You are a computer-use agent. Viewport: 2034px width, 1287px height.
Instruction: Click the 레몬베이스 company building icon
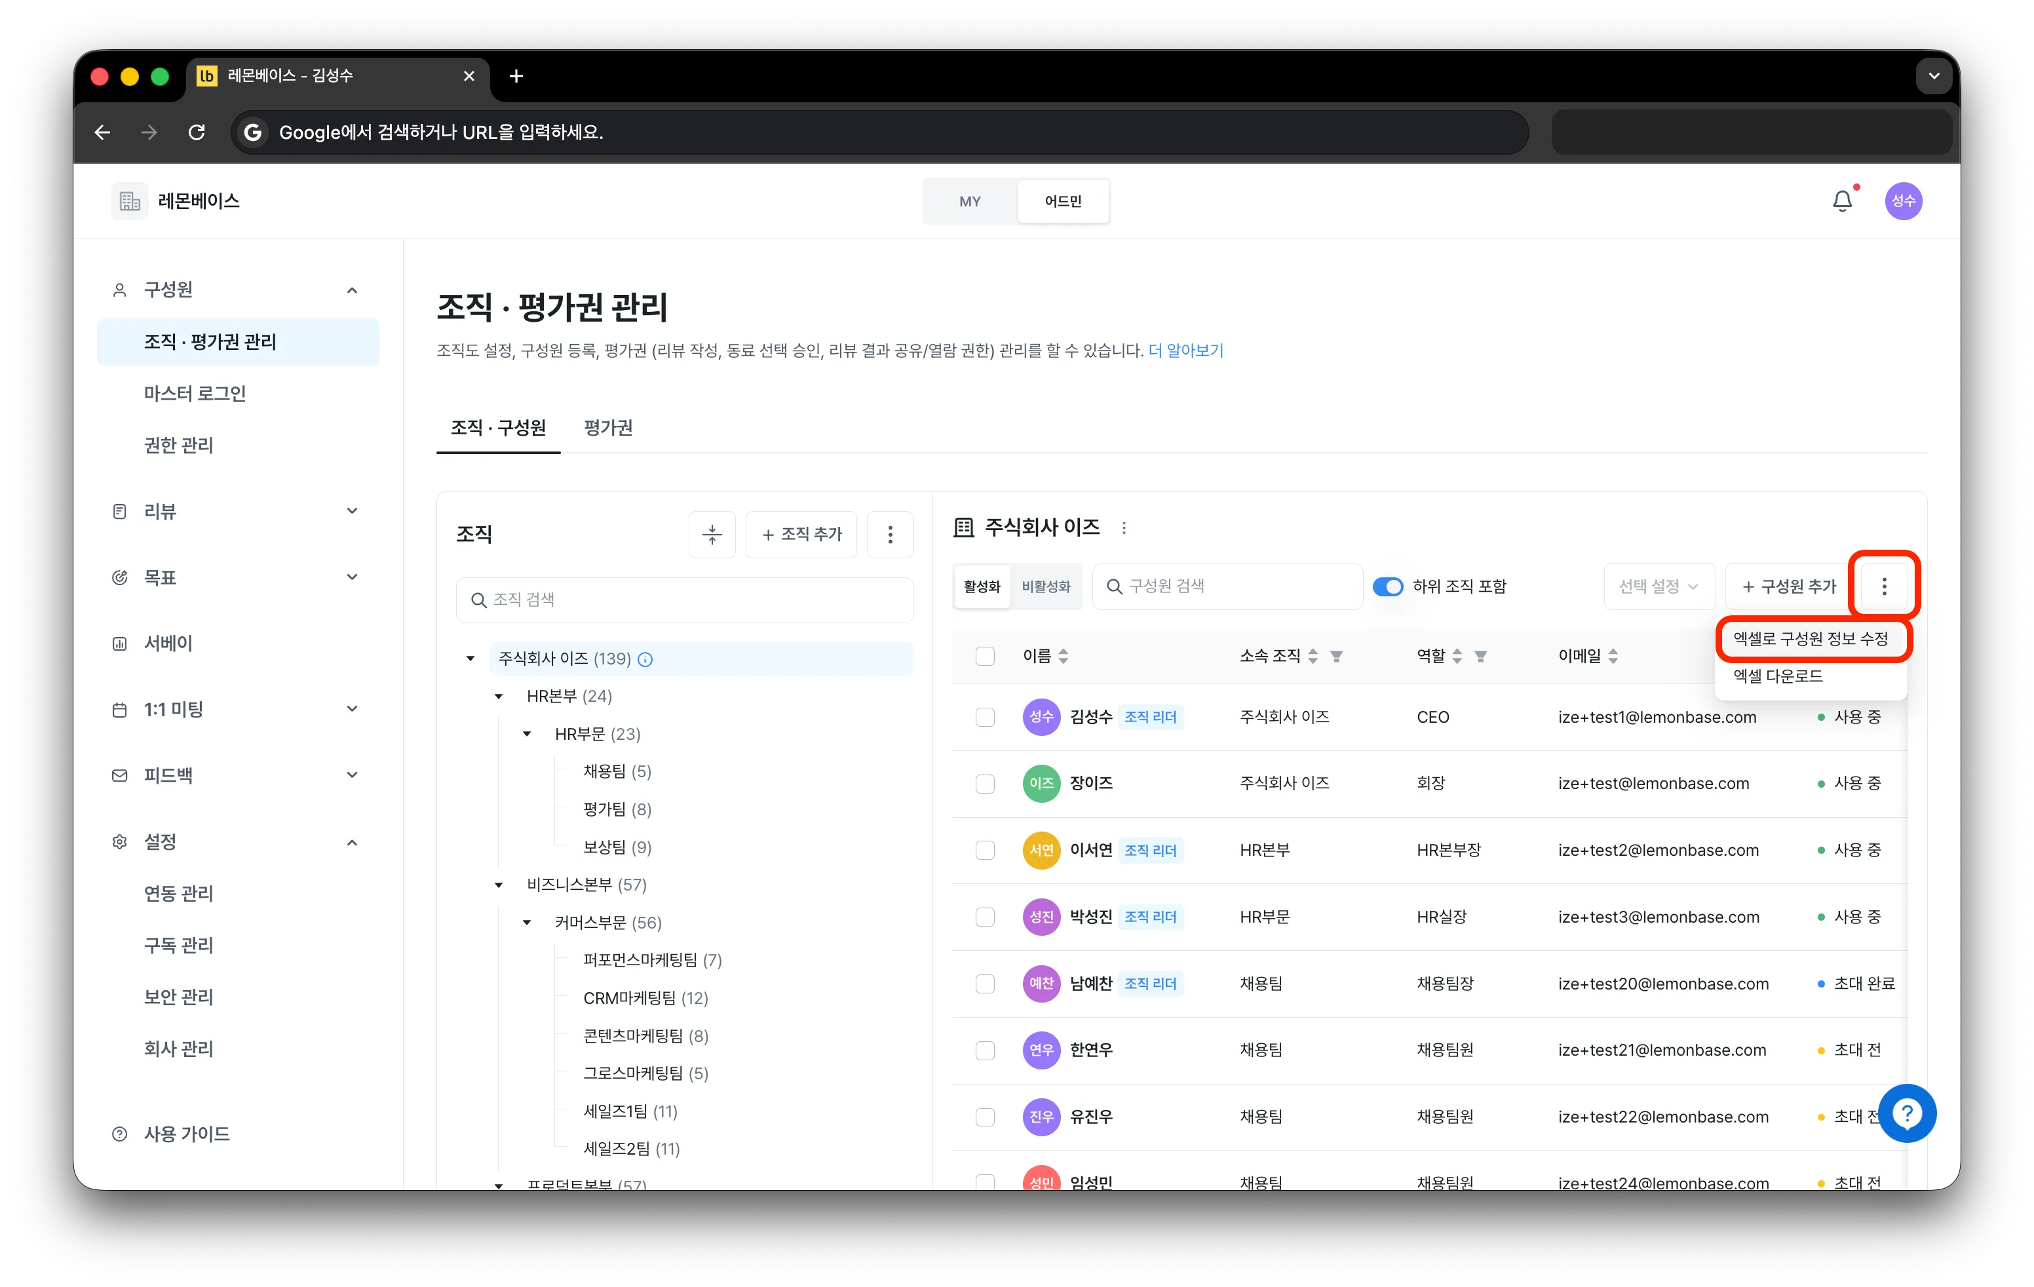[x=129, y=201]
